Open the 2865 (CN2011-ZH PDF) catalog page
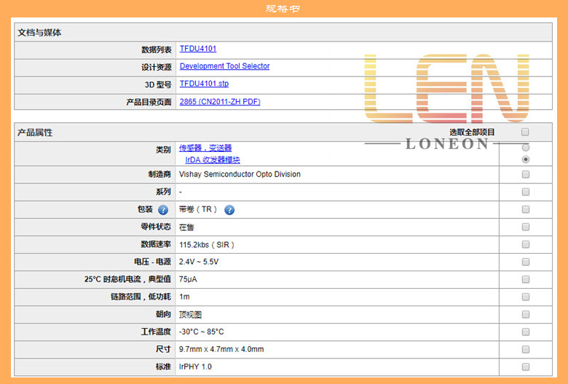Viewport: 568px width, 384px height. pos(220,102)
